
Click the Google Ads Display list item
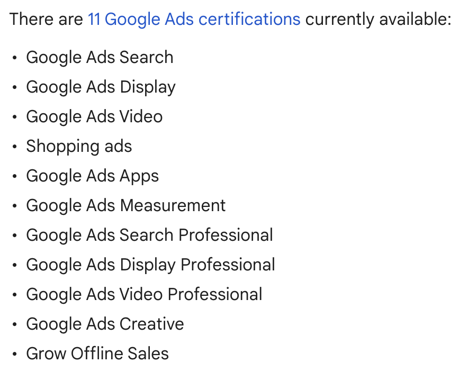pos(101,87)
